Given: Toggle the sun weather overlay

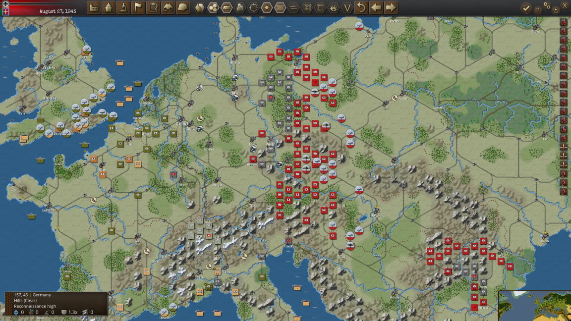Looking at the screenshot, I should 267,7.
